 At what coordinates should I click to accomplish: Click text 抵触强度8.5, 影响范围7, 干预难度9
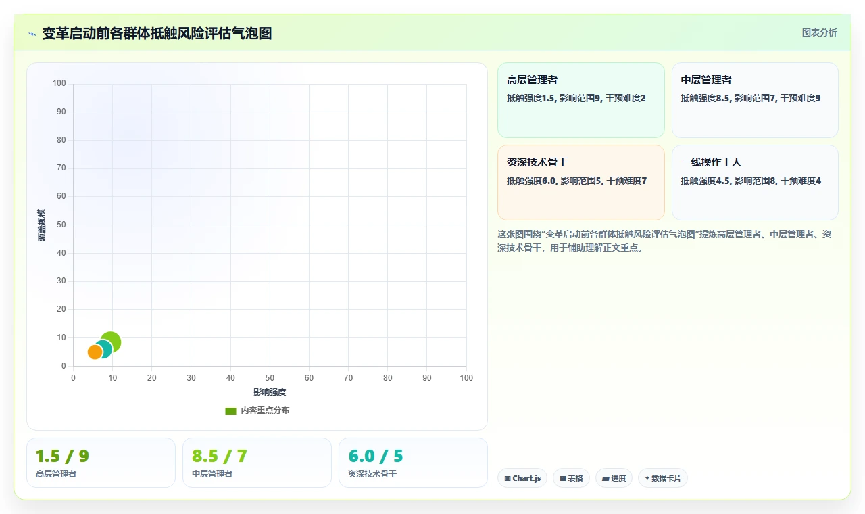751,98
